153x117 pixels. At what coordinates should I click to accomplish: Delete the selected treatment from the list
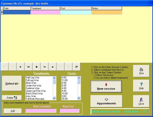click(12, 97)
